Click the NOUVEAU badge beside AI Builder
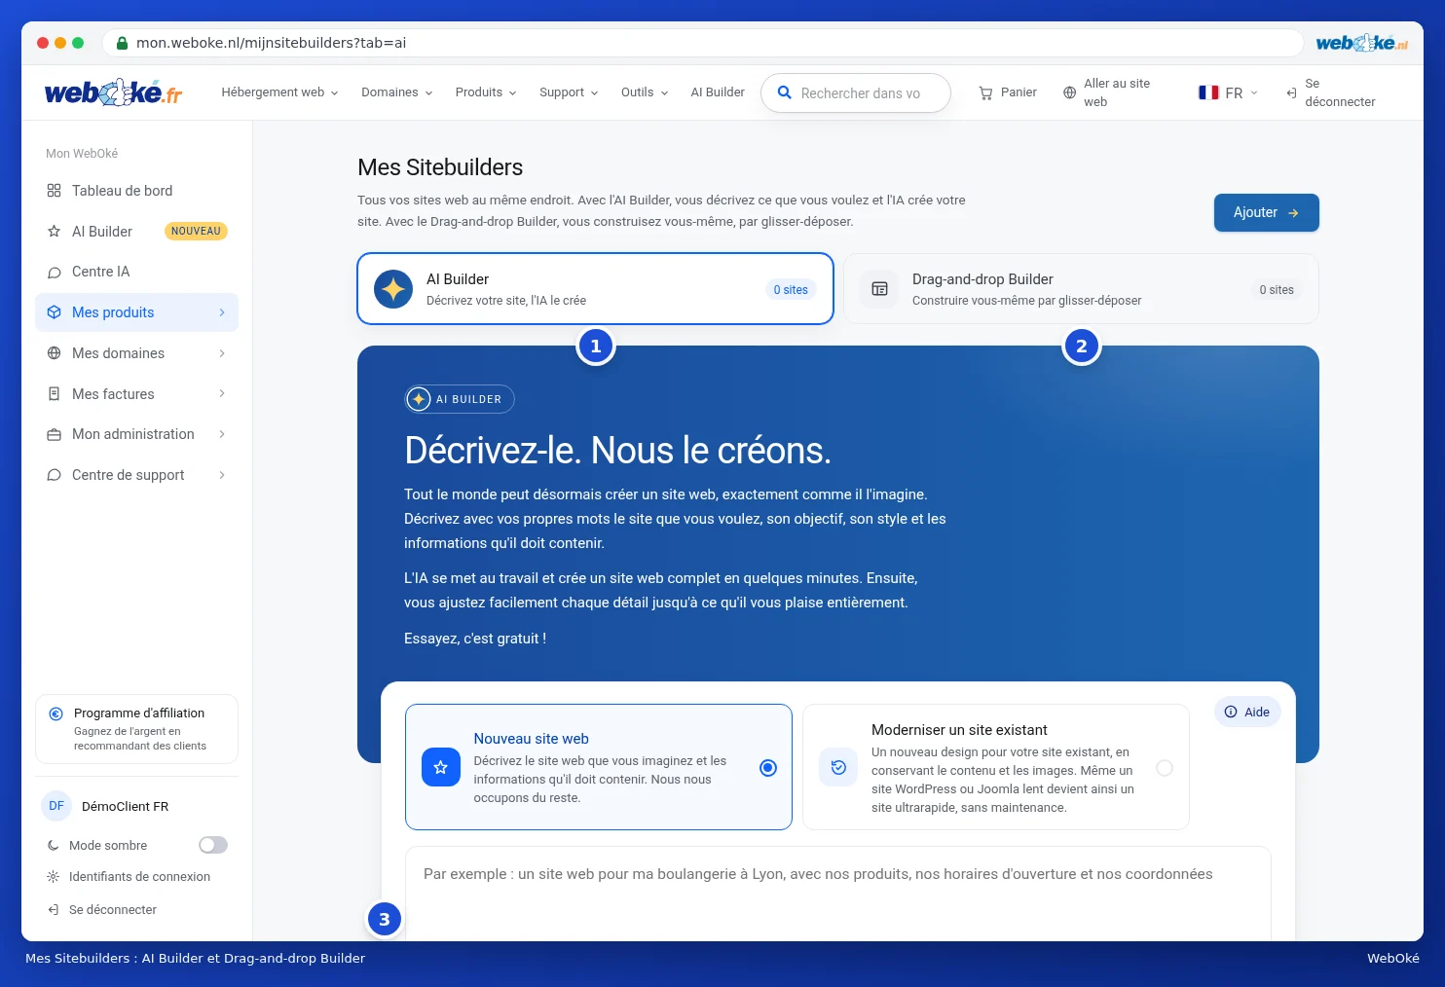This screenshot has height=987, width=1445. point(196,232)
